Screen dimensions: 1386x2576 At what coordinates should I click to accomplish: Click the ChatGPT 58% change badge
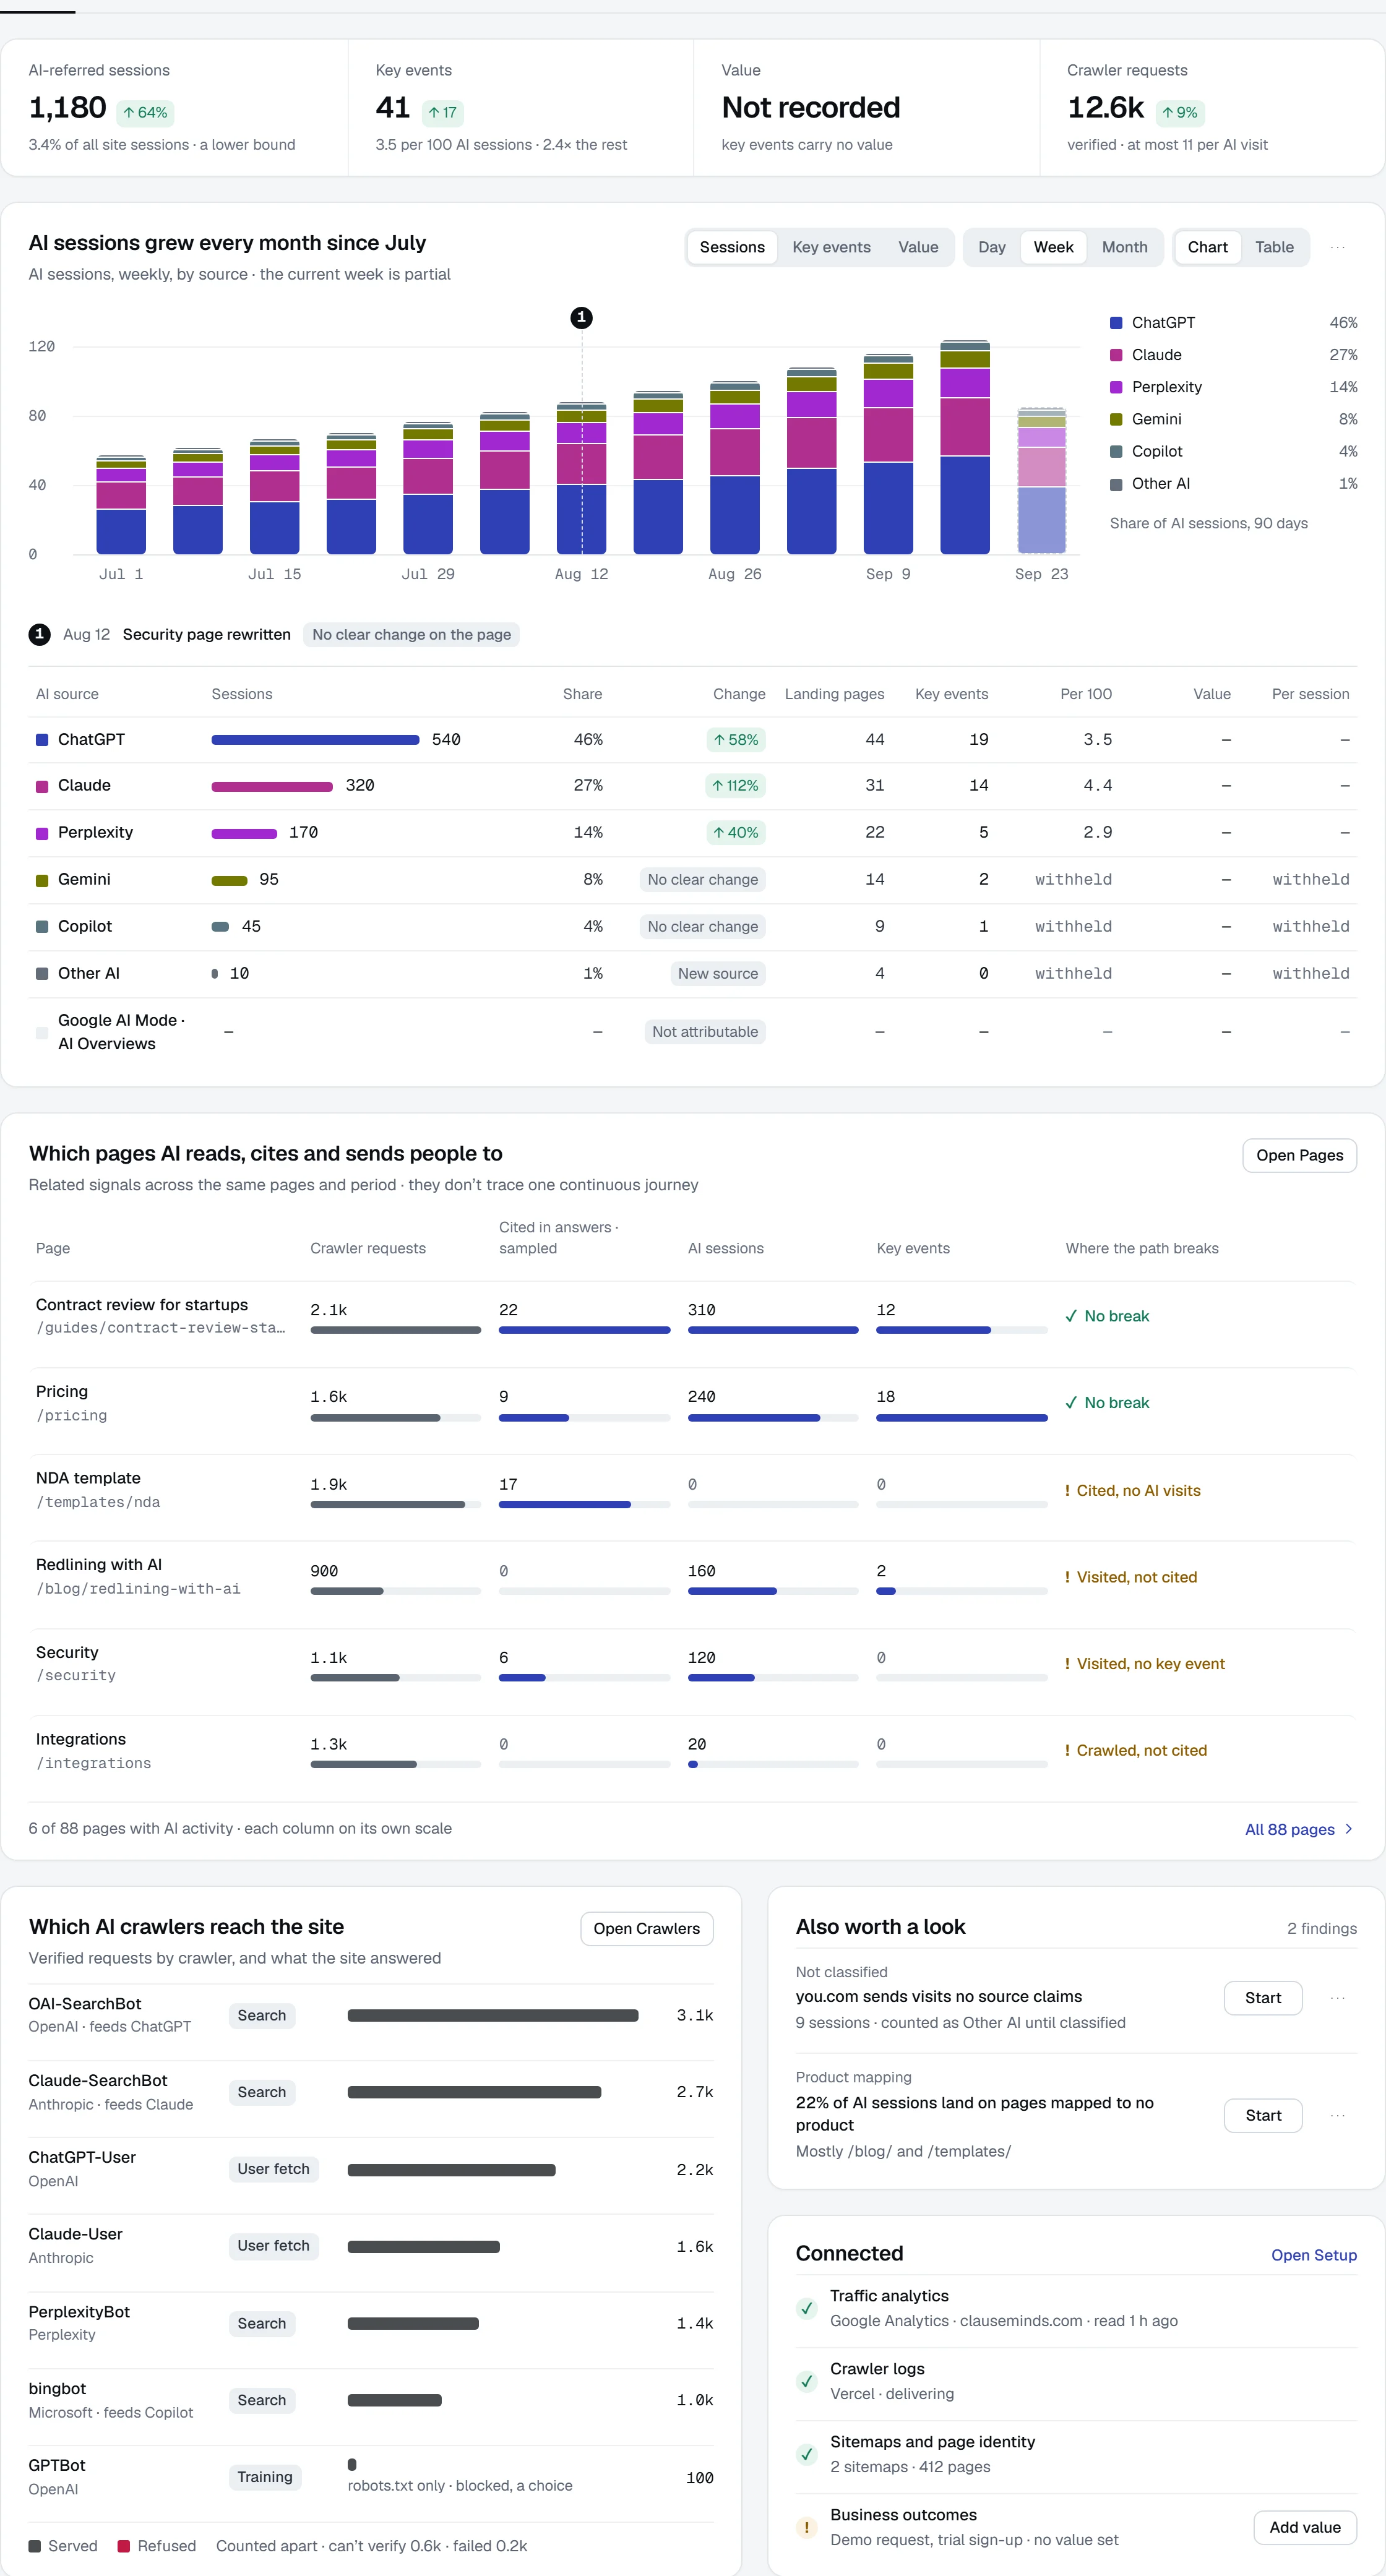point(735,740)
